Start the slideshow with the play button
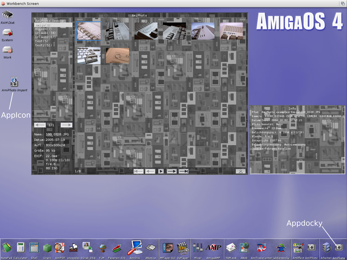 point(161,171)
